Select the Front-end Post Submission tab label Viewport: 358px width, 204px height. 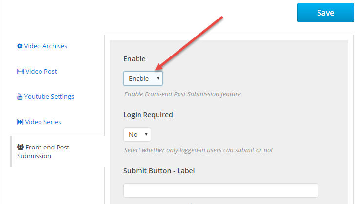point(43,151)
